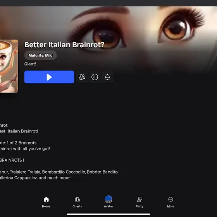The image size is (217, 217).
Task: Tap the 'Cappuccina and much more!' description line
Action: click(35, 178)
